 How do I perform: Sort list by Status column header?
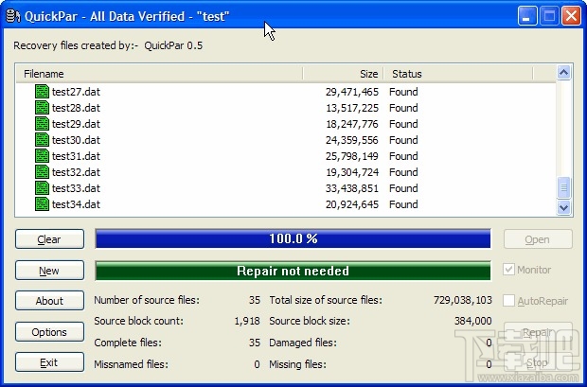pyautogui.click(x=458, y=74)
